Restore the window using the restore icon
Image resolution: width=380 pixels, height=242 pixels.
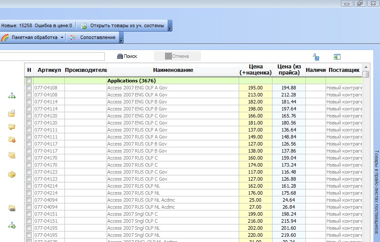click(360, 4)
